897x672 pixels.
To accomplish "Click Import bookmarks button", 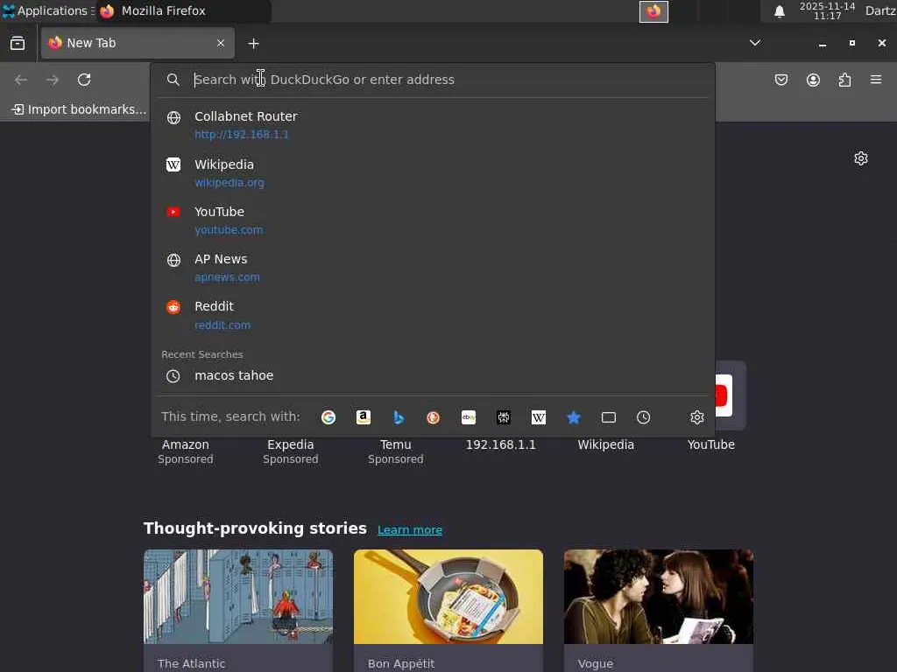I will coord(80,109).
